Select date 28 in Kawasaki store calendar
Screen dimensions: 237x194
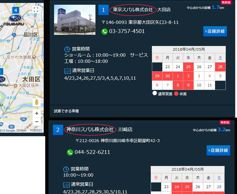coord(219,187)
